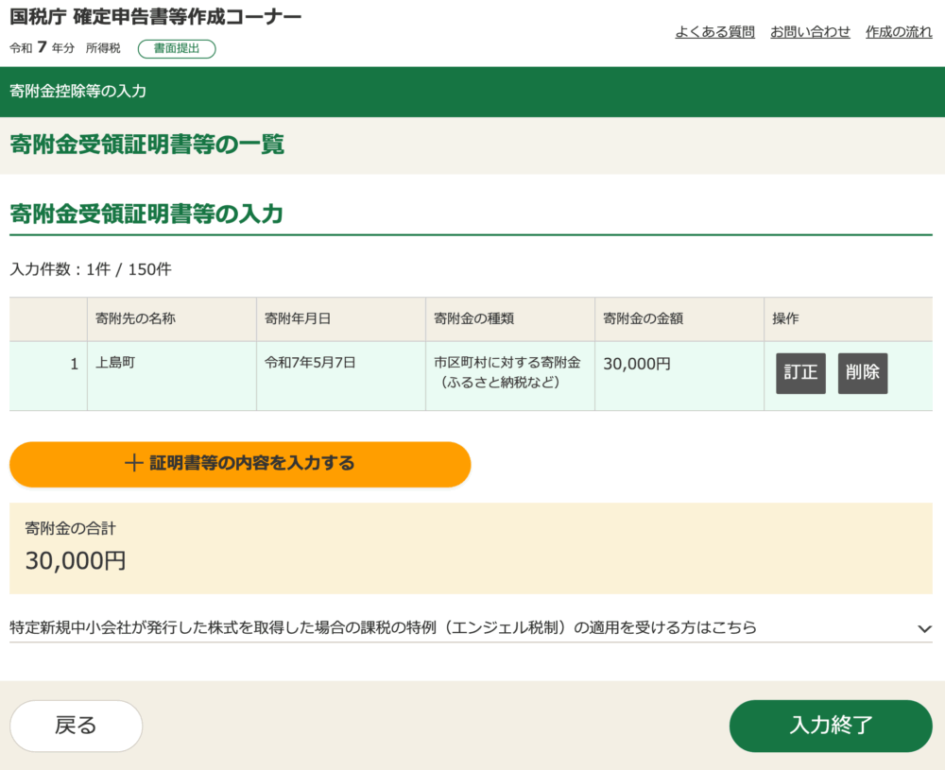The image size is (945, 770).
Task: Open the よくある質問 help link
Action: click(x=714, y=31)
